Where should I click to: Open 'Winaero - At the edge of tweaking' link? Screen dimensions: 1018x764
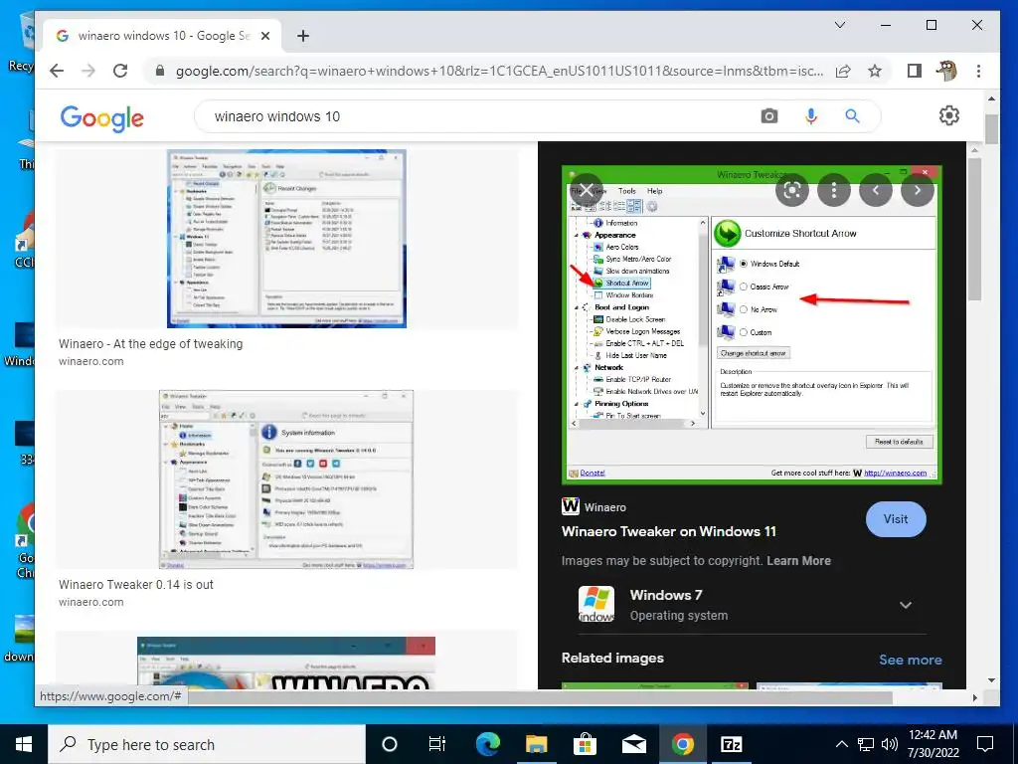click(x=151, y=343)
